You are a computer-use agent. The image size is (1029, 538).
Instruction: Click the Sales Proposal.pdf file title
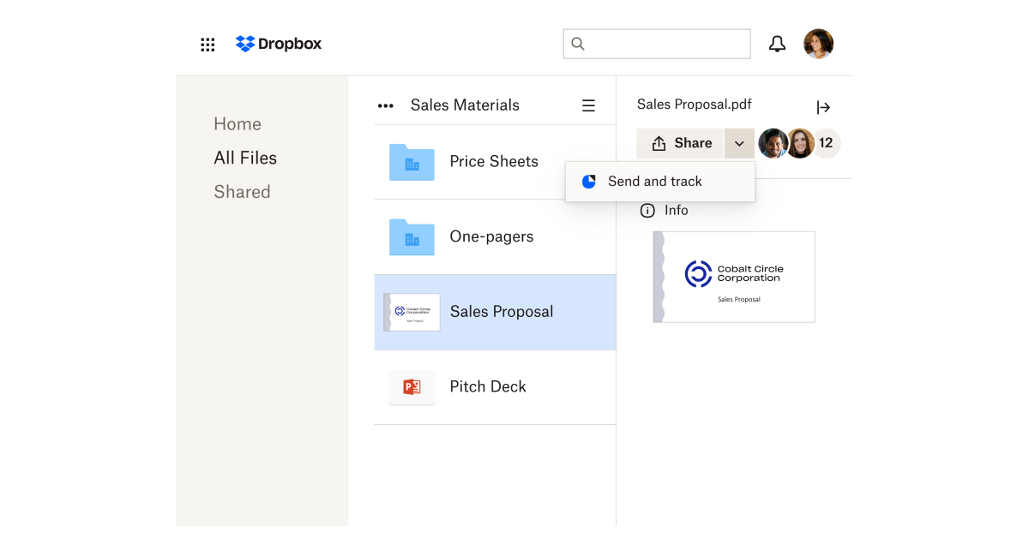point(695,104)
